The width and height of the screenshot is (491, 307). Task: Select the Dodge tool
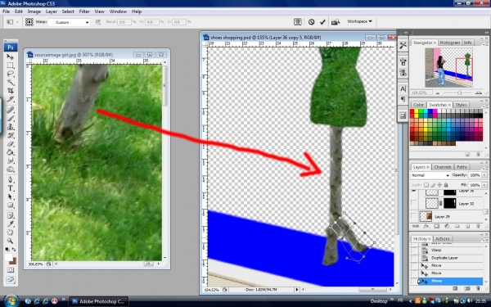pyautogui.click(x=11, y=169)
